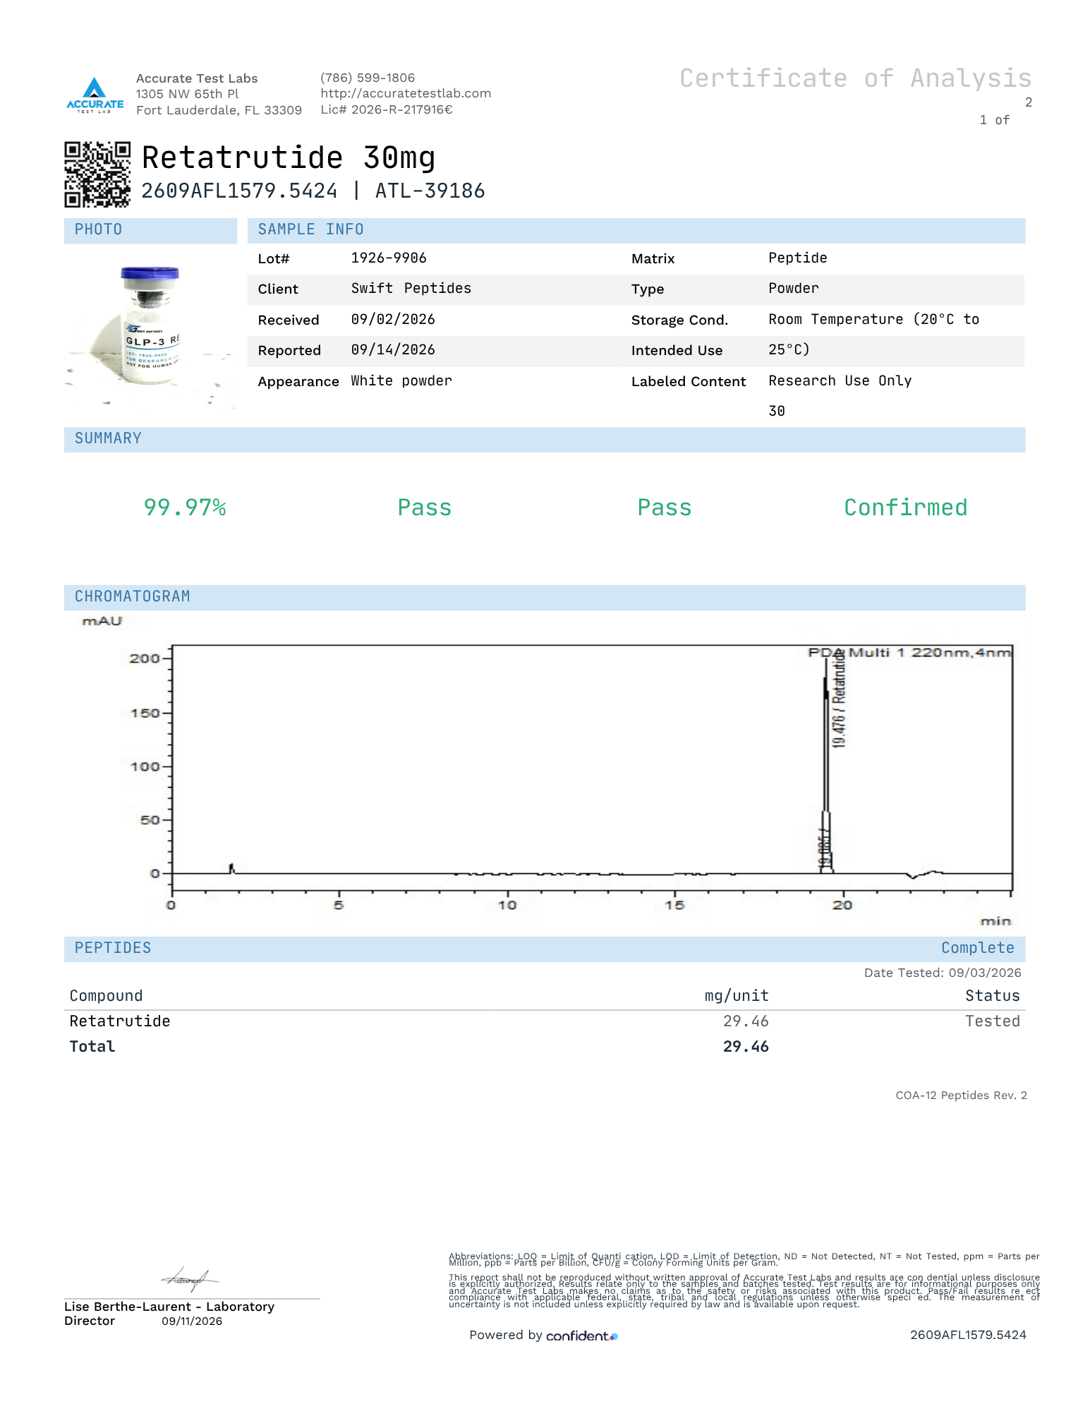Click the Complete status in the Peptides header
The width and height of the screenshot is (1090, 1411).
click(x=977, y=948)
